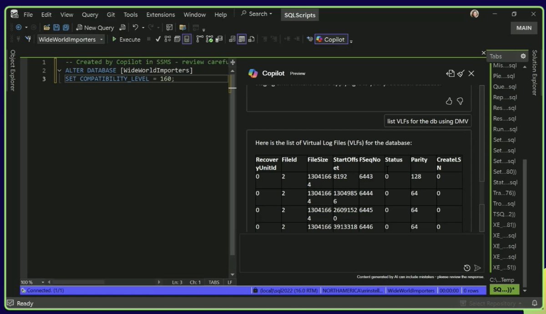Select the SQ...))* active document tab

click(x=504, y=289)
